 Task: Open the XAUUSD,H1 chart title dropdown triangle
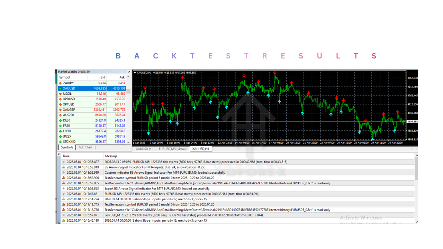coord(135,73)
